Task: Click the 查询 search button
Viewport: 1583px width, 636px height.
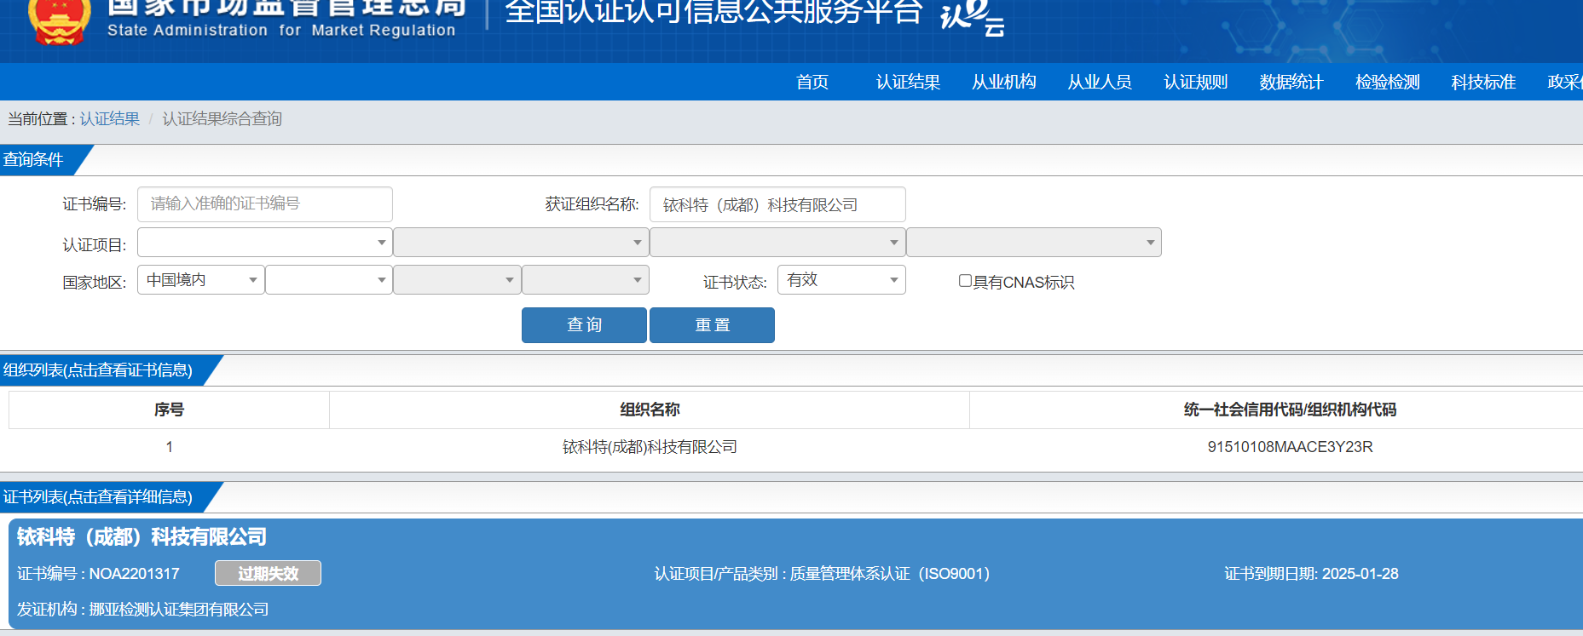Action: (584, 325)
